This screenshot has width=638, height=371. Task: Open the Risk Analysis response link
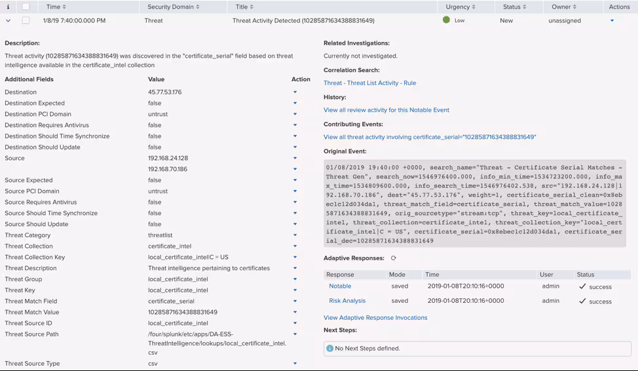pyautogui.click(x=347, y=301)
